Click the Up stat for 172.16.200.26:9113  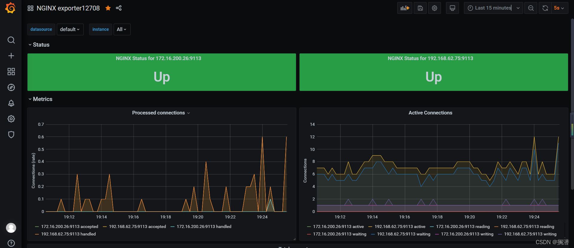point(162,77)
